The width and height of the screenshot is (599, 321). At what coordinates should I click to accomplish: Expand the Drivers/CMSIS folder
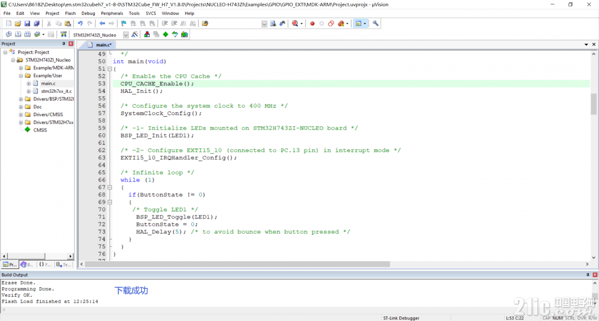(21, 115)
